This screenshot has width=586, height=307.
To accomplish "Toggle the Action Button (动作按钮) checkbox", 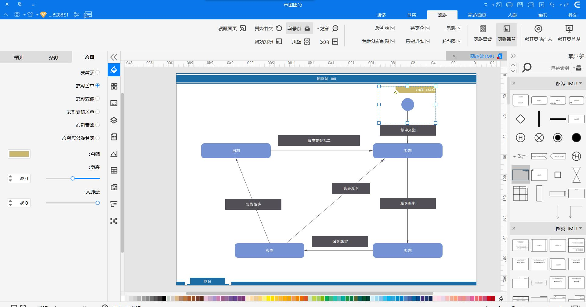I will click(428, 41).
